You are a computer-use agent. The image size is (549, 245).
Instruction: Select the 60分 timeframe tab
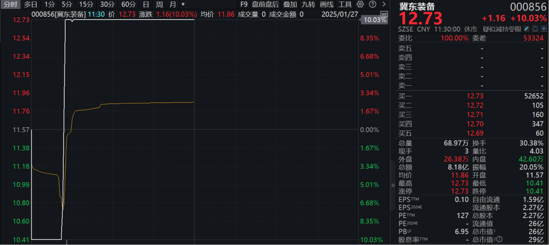point(129,5)
